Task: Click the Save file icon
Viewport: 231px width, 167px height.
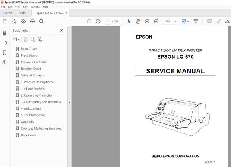Action: (x=5, y=22)
